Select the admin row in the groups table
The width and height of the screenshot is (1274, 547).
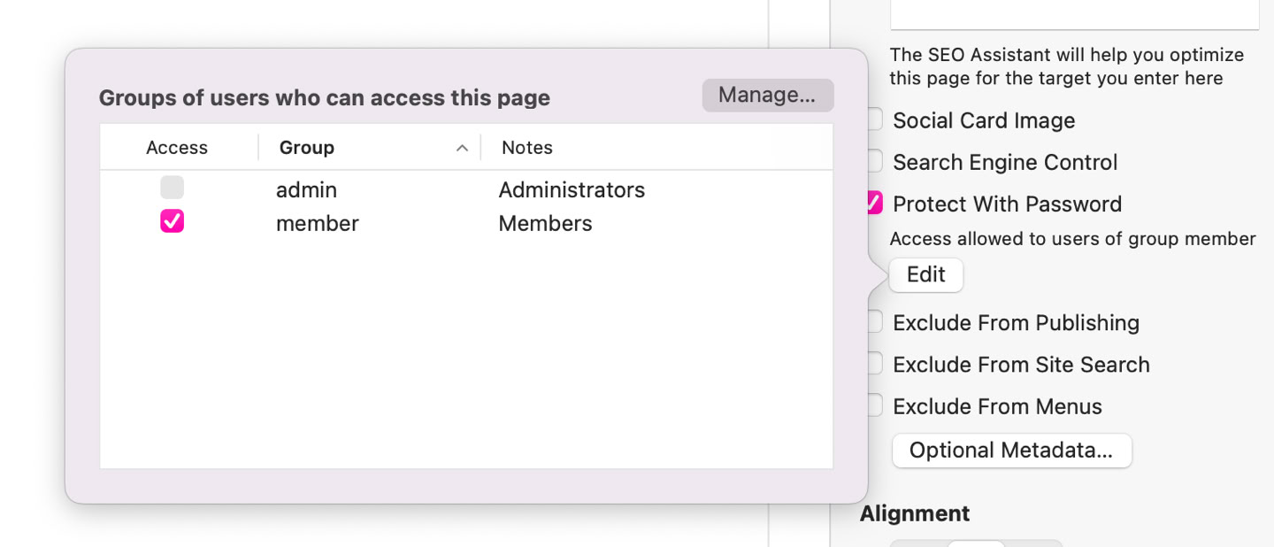click(x=466, y=189)
